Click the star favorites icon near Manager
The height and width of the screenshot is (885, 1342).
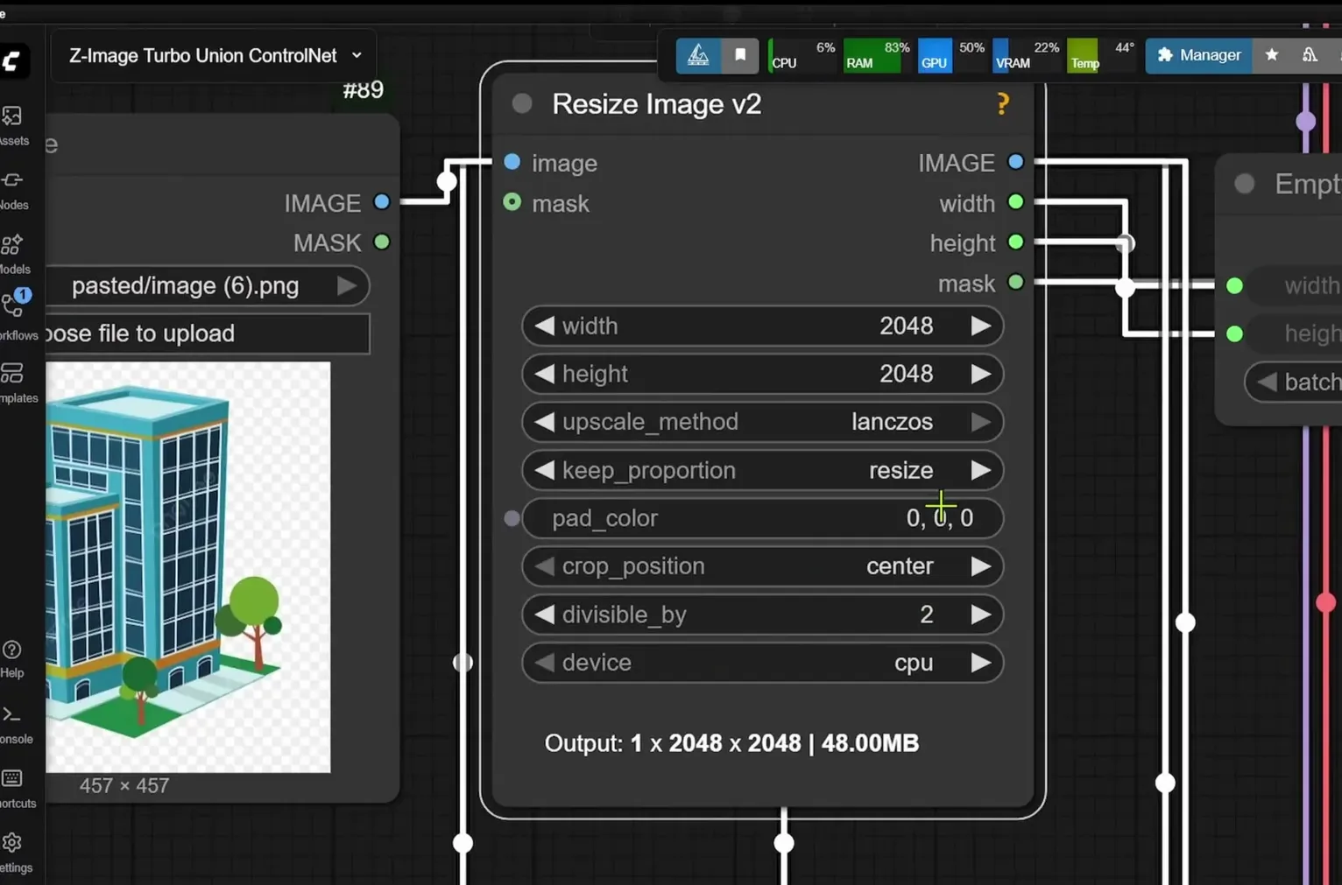(x=1271, y=55)
